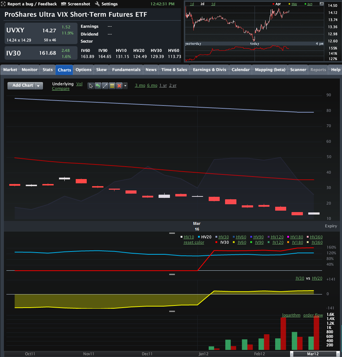
Task: Open the Calendar tab
Action: tap(241, 70)
